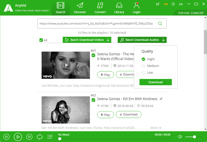The width and height of the screenshot is (207, 142).
Task: Mute using the speaker volume icon
Action: (x=180, y=137)
